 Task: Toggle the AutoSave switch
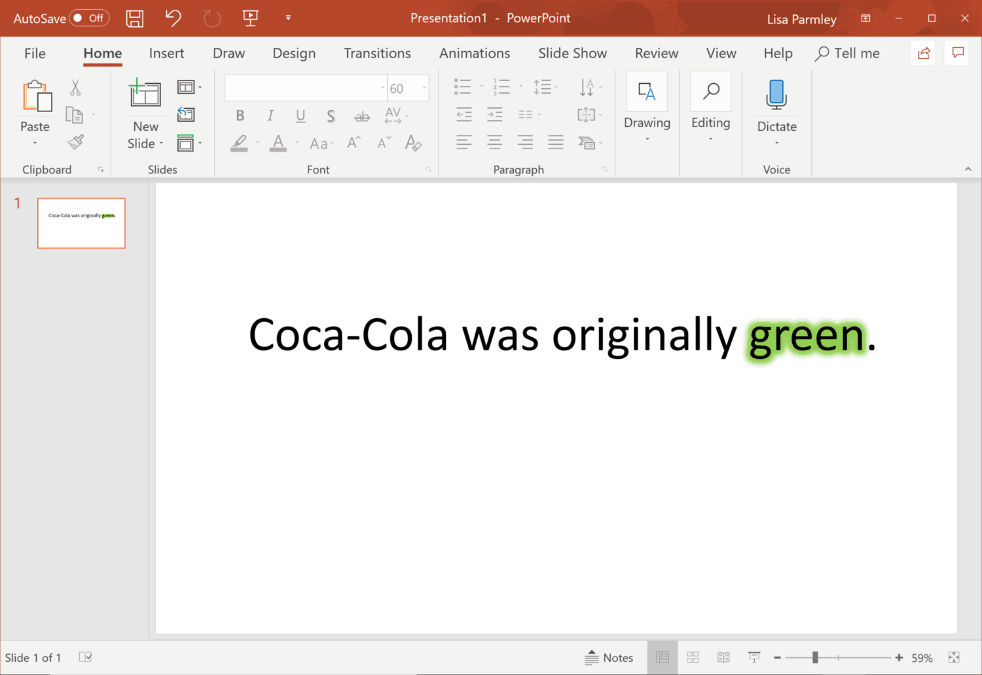[90, 18]
